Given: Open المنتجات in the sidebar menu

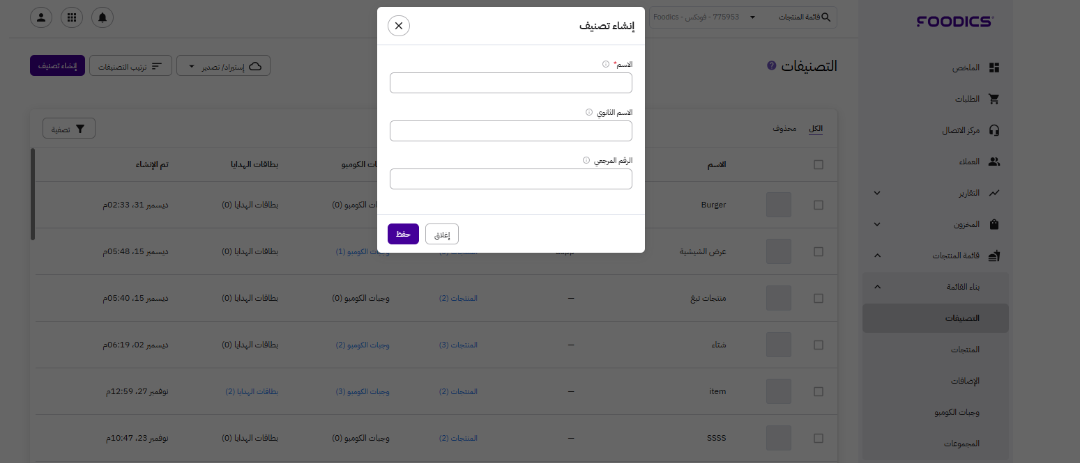Looking at the screenshot, I should tap(965, 350).
